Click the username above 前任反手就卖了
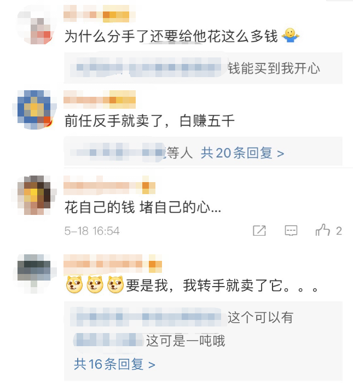353x385 pixels. (100, 100)
